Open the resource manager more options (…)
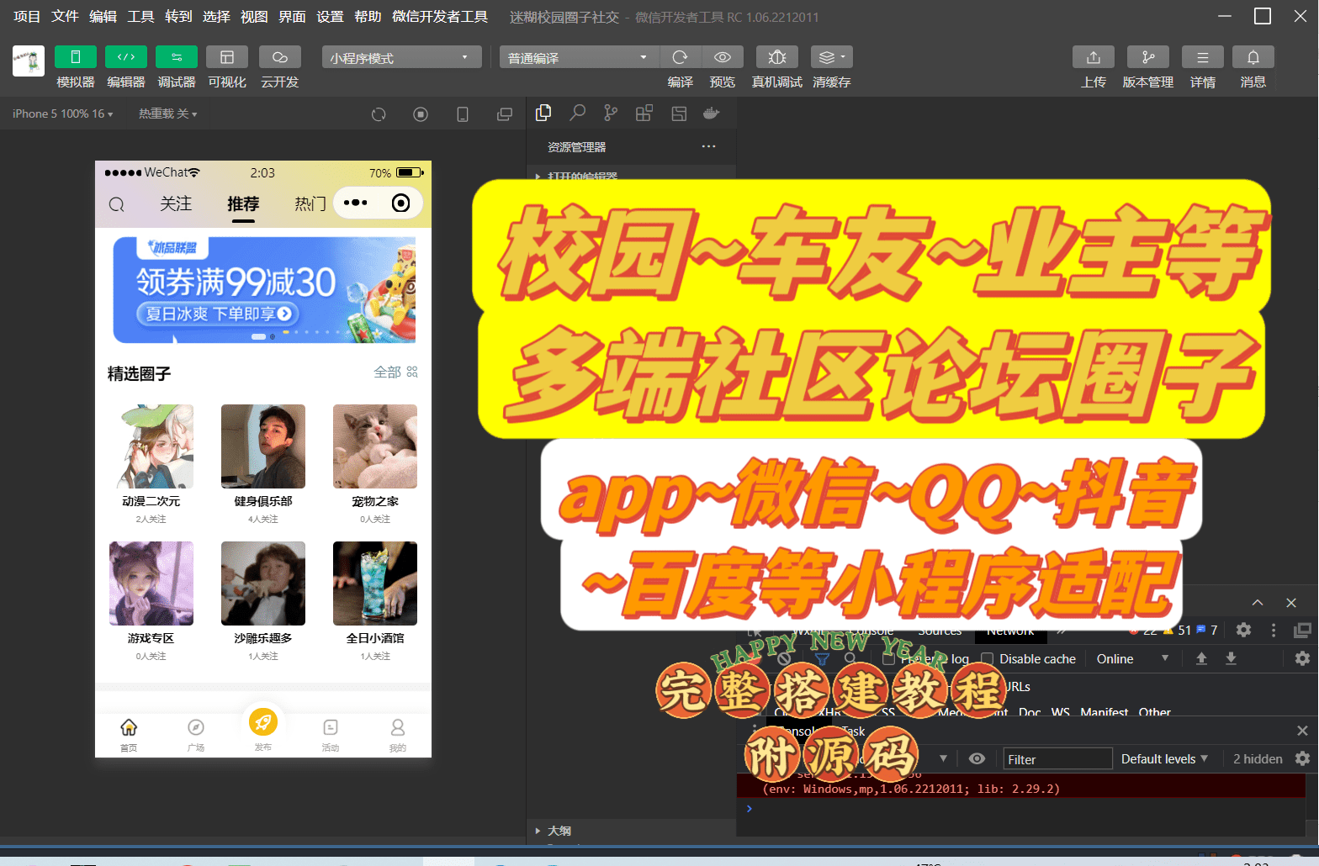The height and width of the screenshot is (866, 1319). click(709, 146)
